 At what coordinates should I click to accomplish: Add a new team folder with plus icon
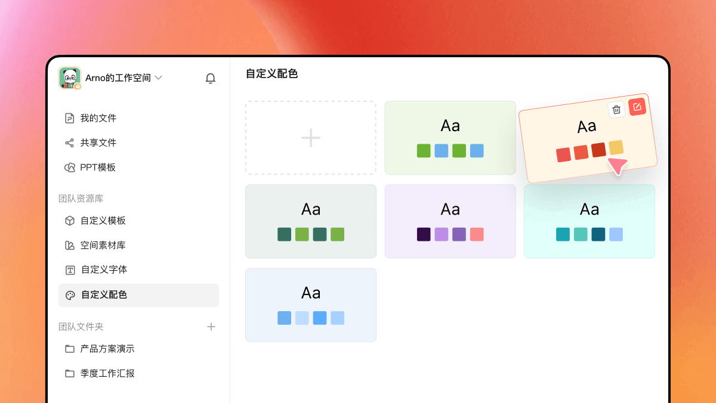[x=211, y=327]
